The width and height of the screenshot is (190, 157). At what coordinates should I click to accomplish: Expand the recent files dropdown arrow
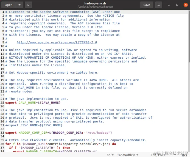click(x=19, y=5)
